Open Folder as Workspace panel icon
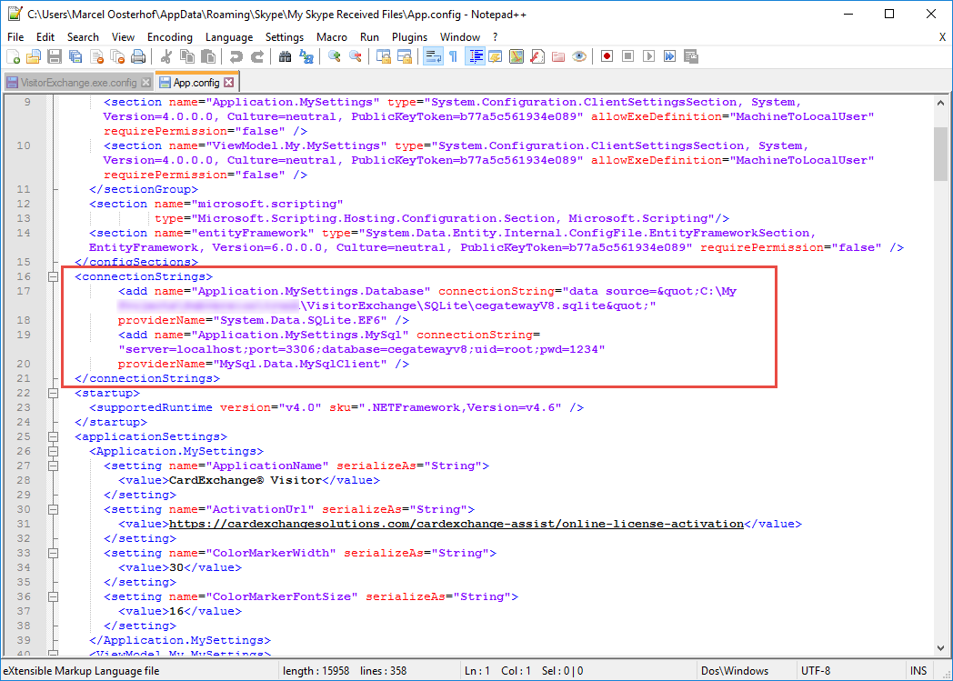The image size is (953, 681). coord(558,57)
